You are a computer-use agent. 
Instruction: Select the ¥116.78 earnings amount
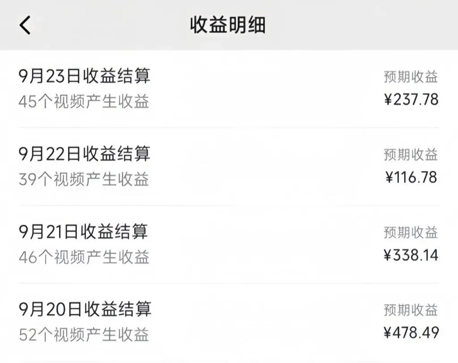tap(411, 177)
